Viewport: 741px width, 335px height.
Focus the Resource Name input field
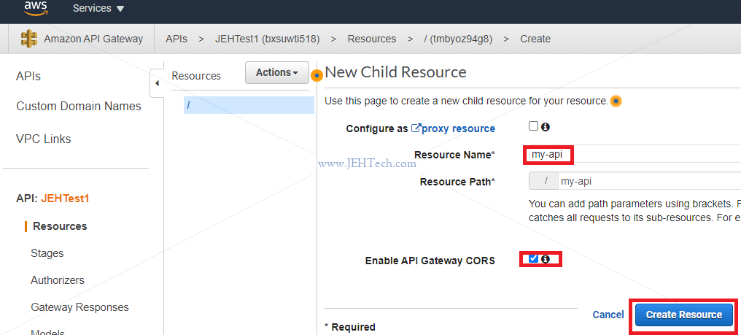coord(633,155)
